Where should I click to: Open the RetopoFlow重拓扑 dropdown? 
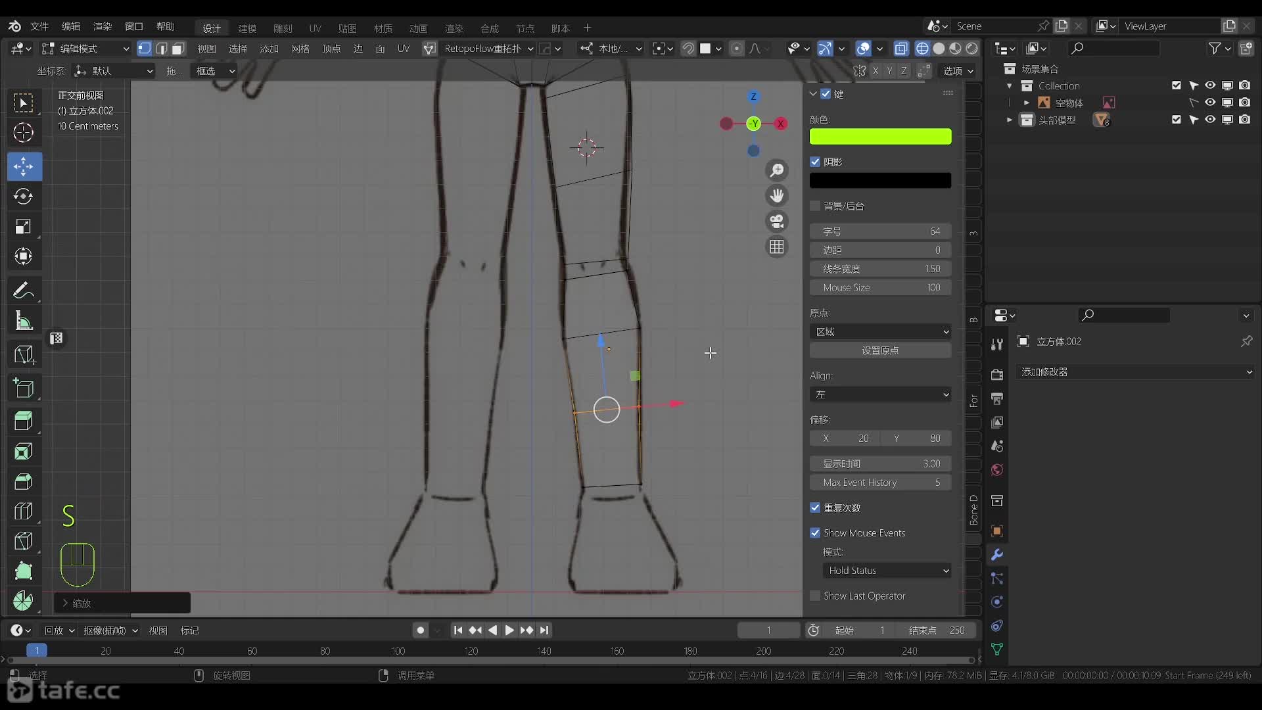tap(488, 49)
